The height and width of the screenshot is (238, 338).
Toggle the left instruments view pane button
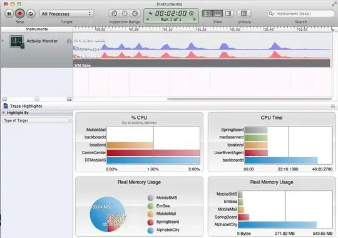[207, 14]
